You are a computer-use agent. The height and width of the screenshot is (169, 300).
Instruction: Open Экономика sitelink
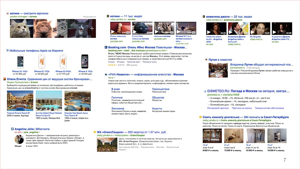click(x=118, y=108)
